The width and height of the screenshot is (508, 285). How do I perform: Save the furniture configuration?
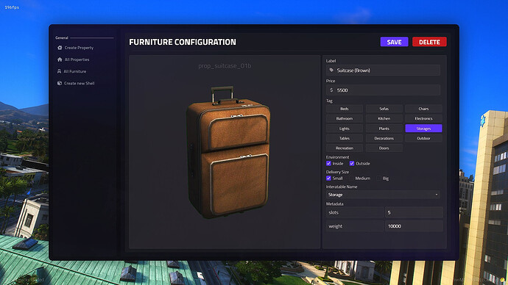point(394,42)
